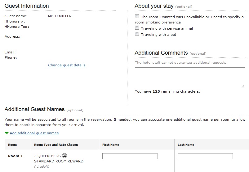The width and height of the screenshot is (249, 172).
Task: Tick the Traveling with a pet checkbox
Action: coord(137,34)
